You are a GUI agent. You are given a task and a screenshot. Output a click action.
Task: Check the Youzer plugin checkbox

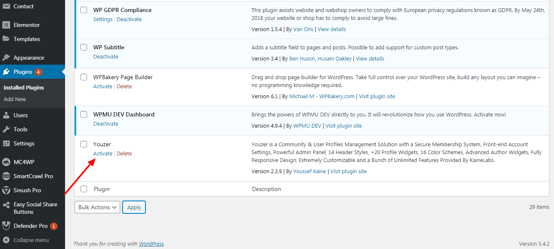click(84, 144)
